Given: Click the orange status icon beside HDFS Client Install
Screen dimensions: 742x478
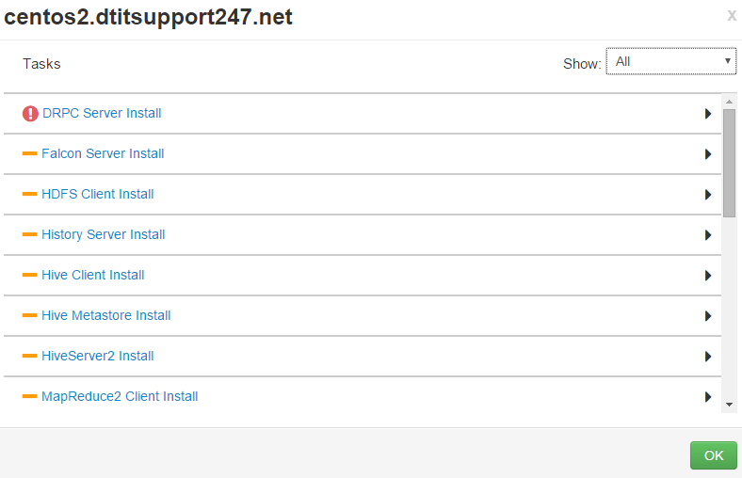Looking at the screenshot, I should [x=29, y=194].
